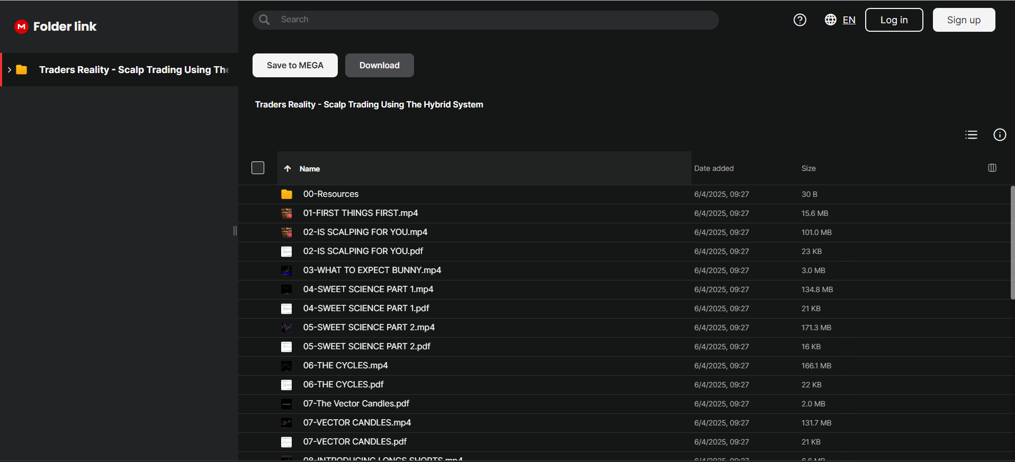Click the Folder link title
This screenshot has width=1015, height=462.
click(65, 26)
